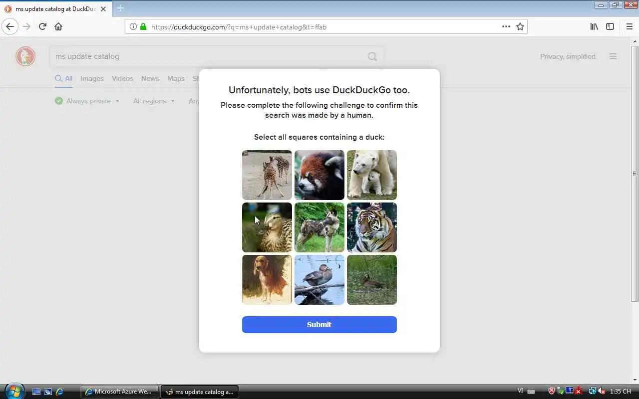Switch to Microsoft Azure taskbar window
The height and width of the screenshot is (399, 639).
tap(120, 392)
